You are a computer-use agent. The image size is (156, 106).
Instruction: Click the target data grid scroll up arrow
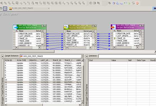tap(83, 60)
